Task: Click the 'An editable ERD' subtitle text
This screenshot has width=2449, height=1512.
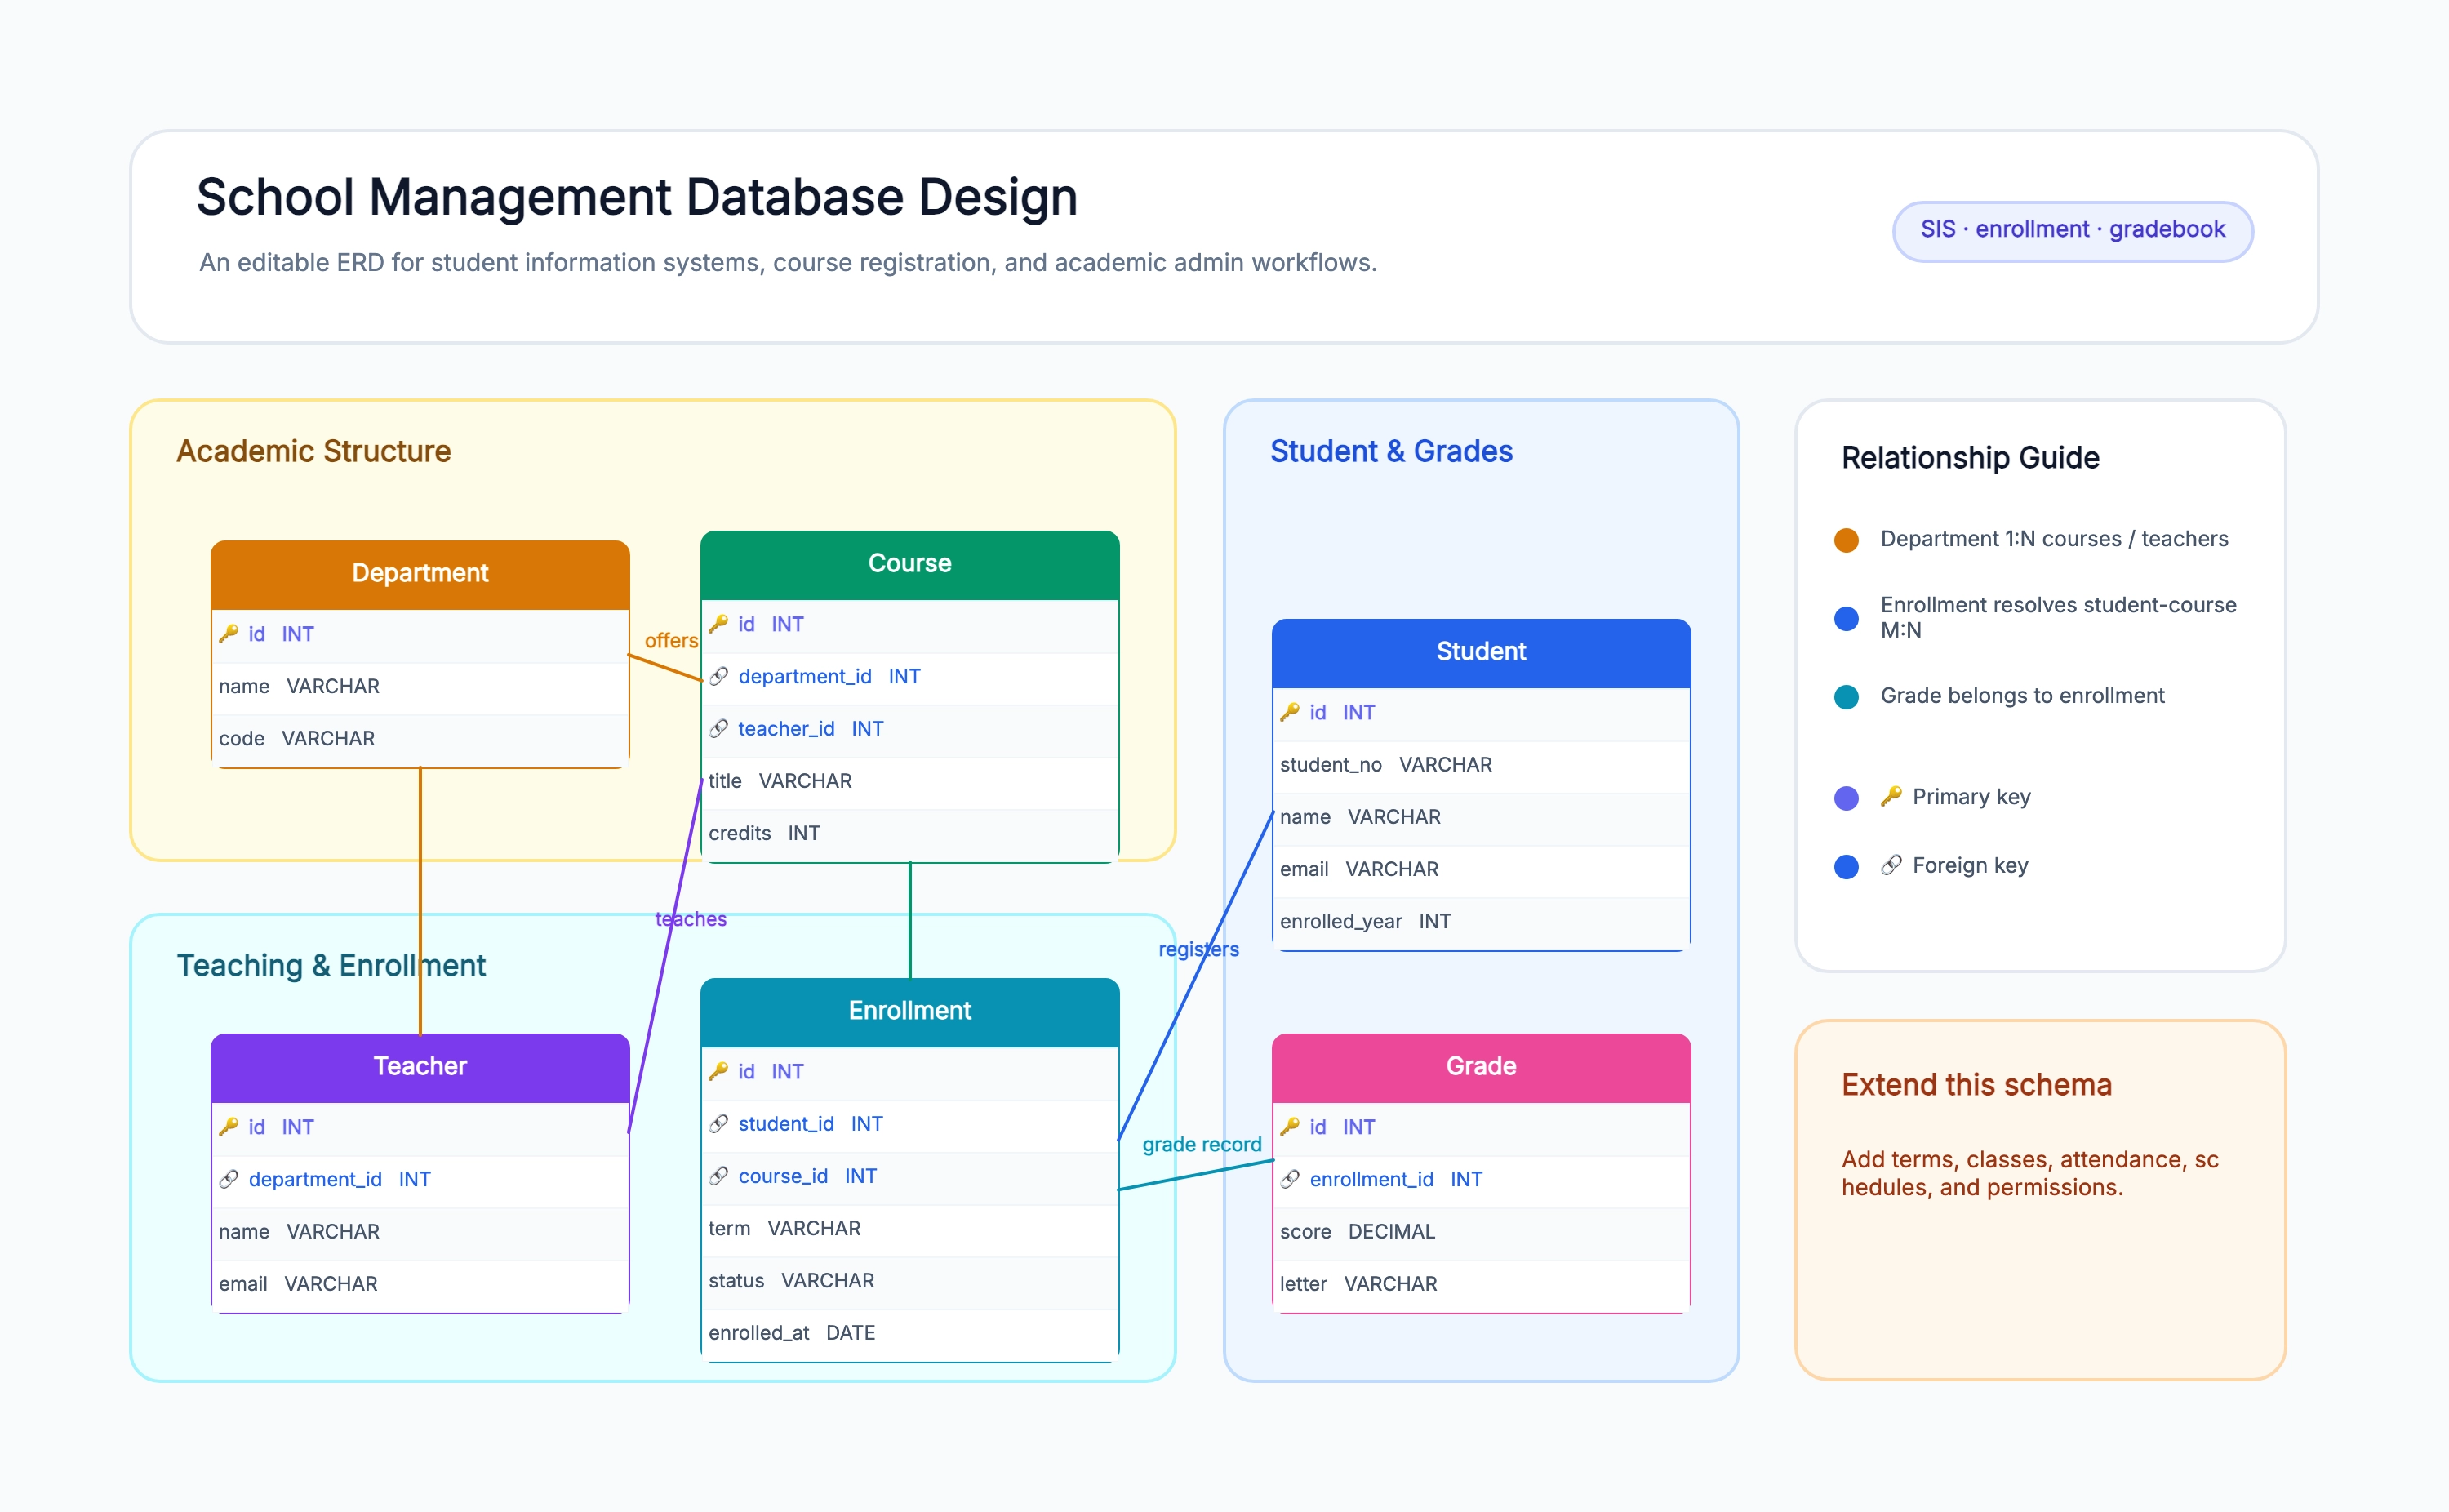Action: tap(788, 262)
